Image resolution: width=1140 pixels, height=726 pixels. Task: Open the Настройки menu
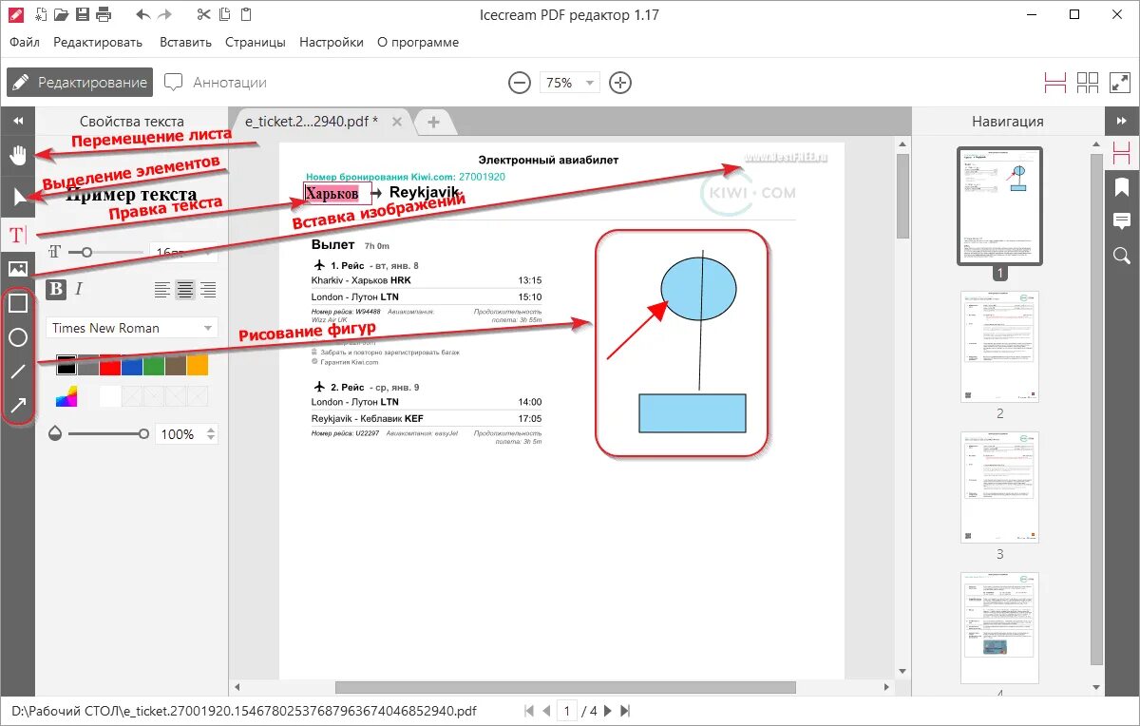pyautogui.click(x=332, y=42)
